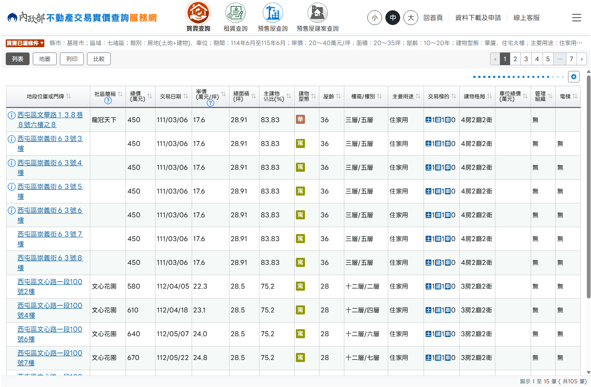The width and height of the screenshot is (591, 387).
Task: Click the help icon under 單價
Action: [211, 103]
